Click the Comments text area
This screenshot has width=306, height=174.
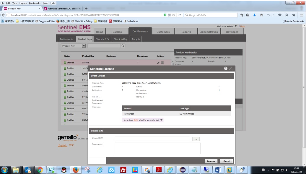point(157,148)
